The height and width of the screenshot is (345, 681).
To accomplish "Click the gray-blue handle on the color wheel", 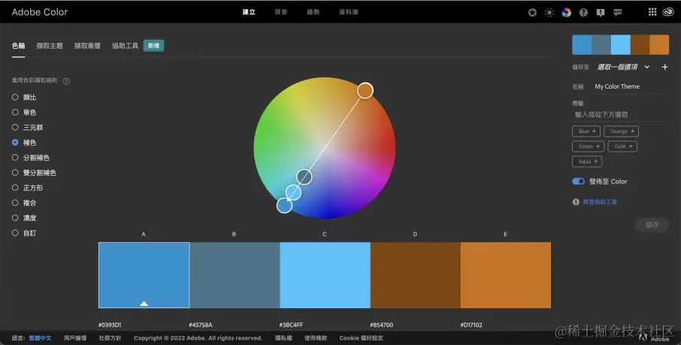I will pyautogui.click(x=304, y=177).
